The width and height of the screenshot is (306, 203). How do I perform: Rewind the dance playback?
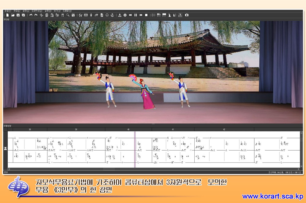click(x=130, y=15)
